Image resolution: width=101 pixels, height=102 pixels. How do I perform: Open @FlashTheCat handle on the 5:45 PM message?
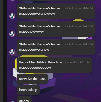click(x=73, y=26)
